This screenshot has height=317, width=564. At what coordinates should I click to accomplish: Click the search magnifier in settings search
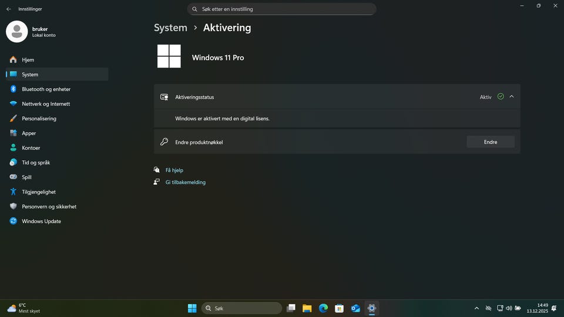(194, 9)
